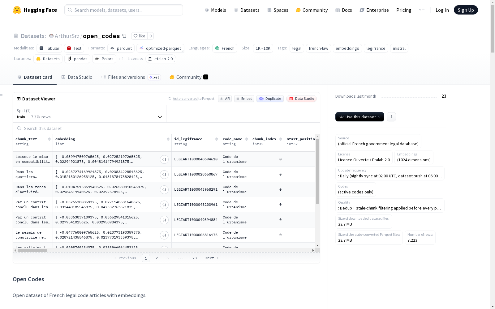Expand embedding cell for LEGIARTI000045203961 row
Image resolution: width=495 pixels, height=309 pixels.
click(x=164, y=205)
